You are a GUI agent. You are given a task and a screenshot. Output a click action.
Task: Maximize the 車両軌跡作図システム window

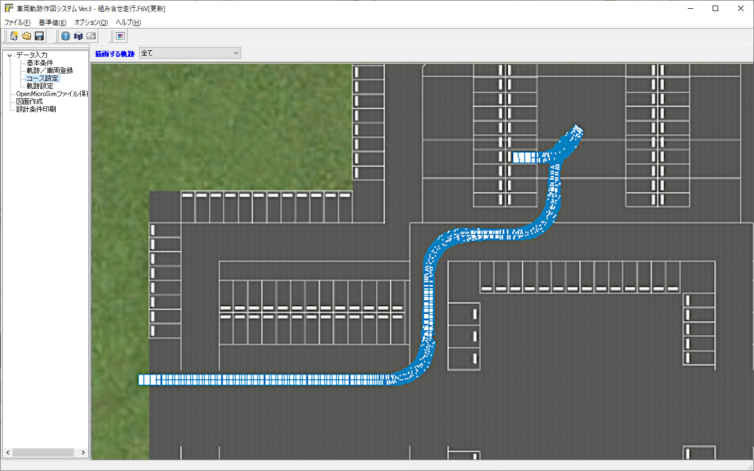click(715, 8)
